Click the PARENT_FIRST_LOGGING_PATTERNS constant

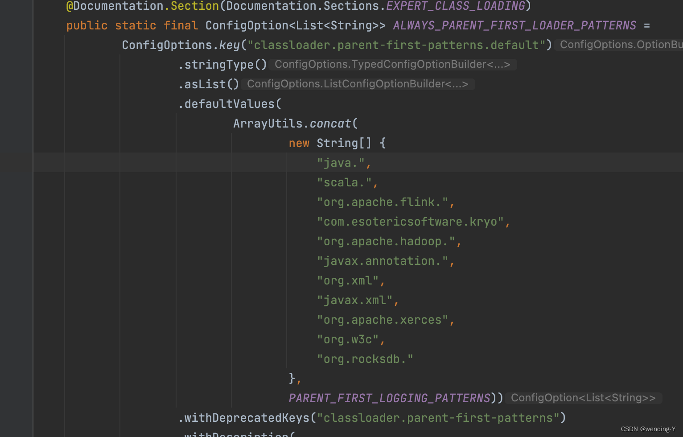[x=390, y=398]
